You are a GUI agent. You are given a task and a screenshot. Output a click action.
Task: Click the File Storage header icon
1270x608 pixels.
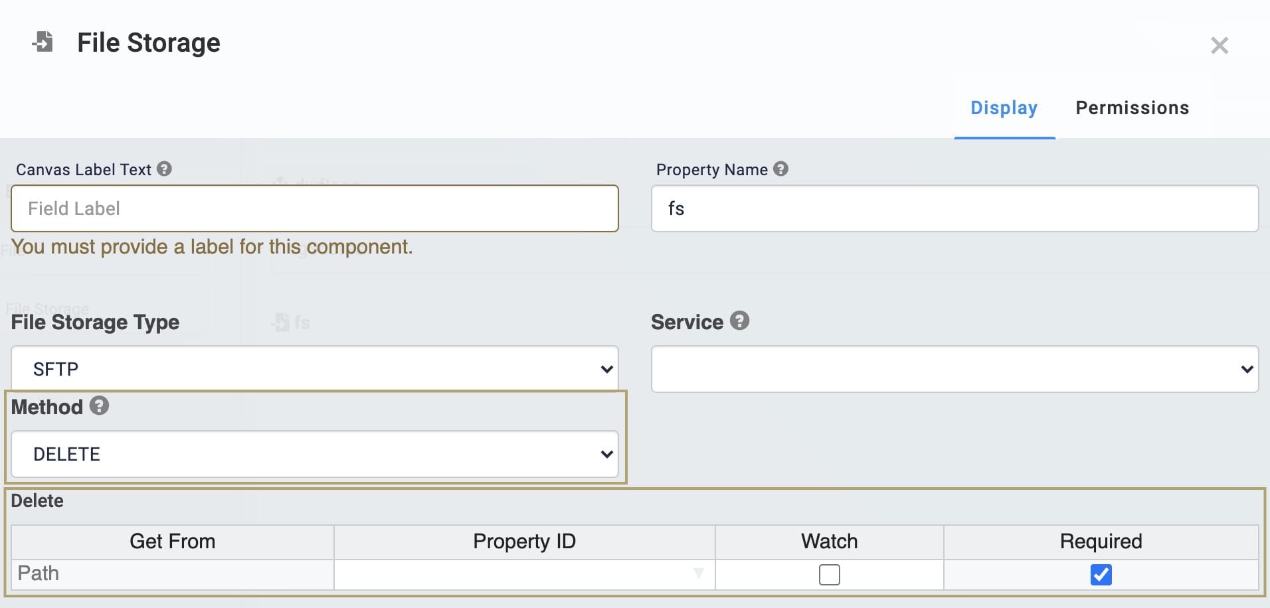pos(43,42)
